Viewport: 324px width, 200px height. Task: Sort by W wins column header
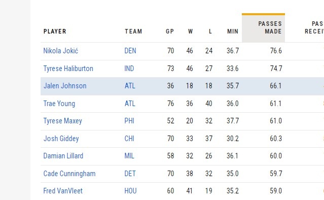[190, 31]
